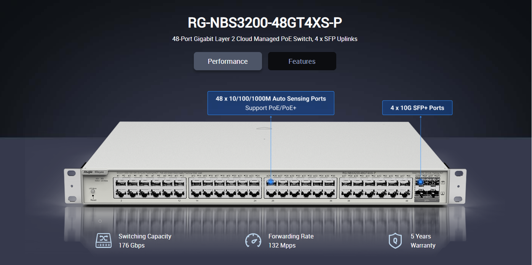Switch to the Features tab
This screenshot has height=265, width=532.
tap(302, 61)
